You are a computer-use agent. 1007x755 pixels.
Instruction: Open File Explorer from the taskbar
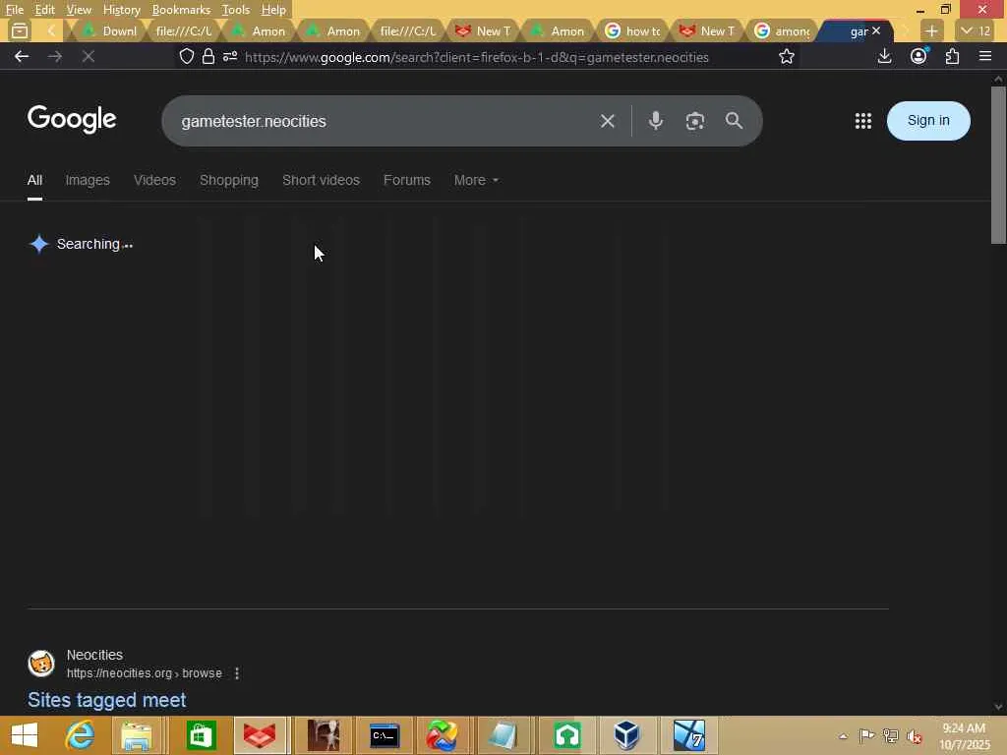136,735
